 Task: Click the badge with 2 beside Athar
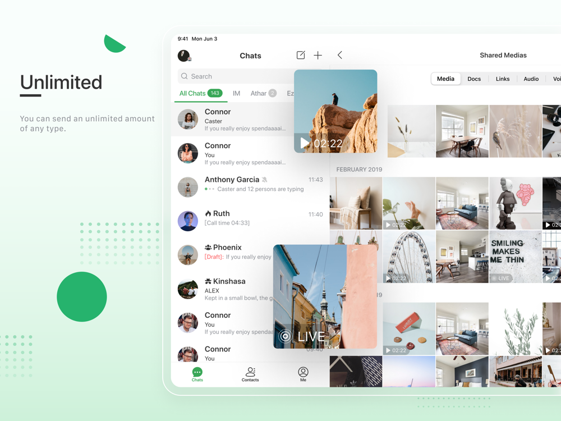[273, 93]
